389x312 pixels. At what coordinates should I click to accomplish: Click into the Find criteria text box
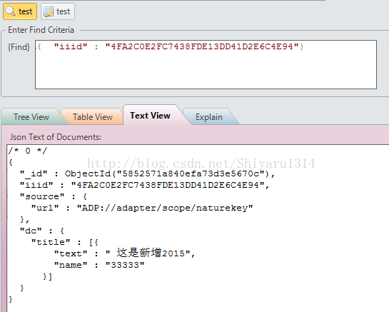click(x=206, y=64)
